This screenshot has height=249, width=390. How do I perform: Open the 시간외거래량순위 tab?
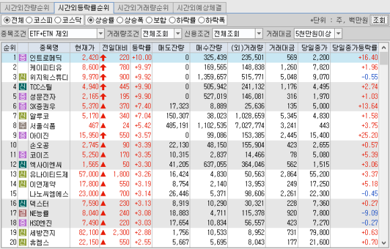tap(143, 8)
